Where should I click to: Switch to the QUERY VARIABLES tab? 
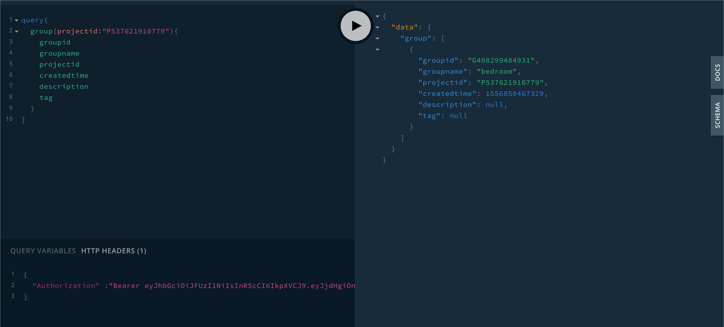(x=43, y=251)
